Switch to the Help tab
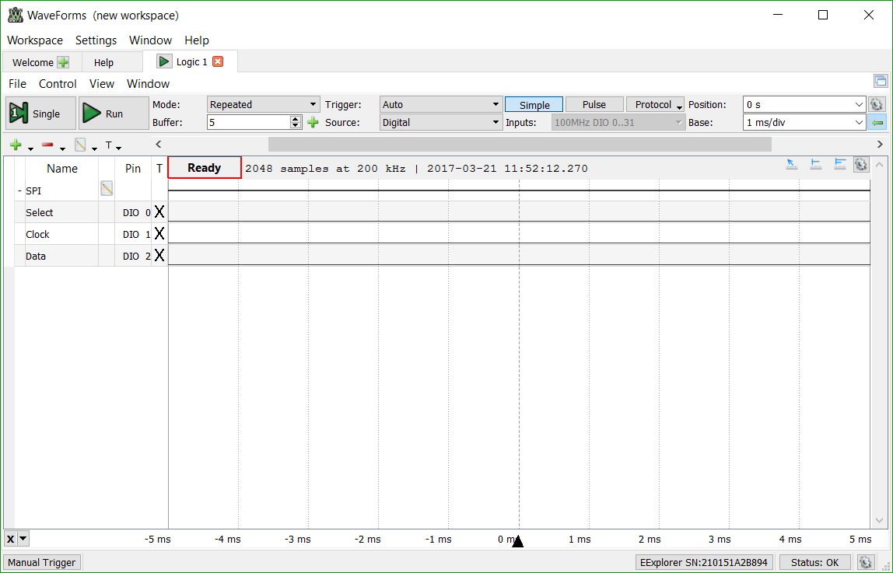This screenshot has height=573, width=893. pos(103,63)
